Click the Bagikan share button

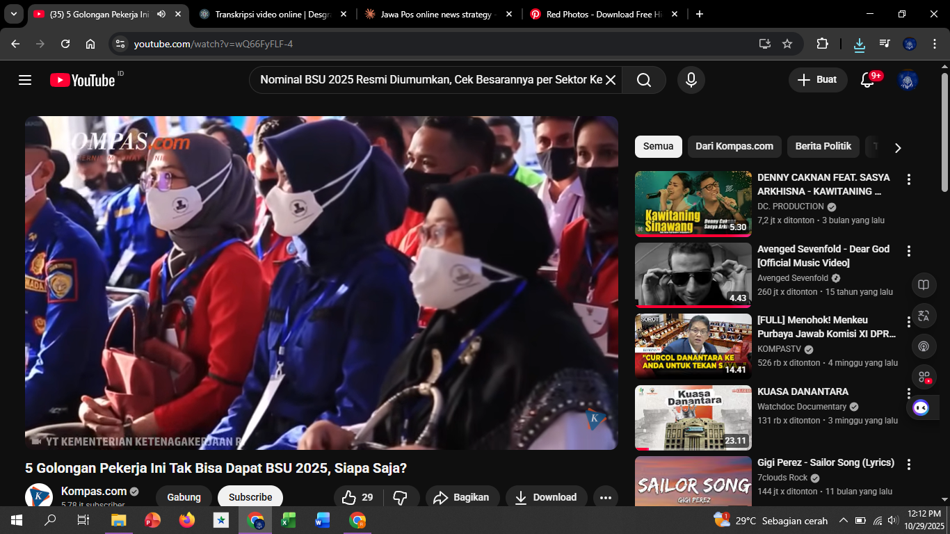coord(462,497)
